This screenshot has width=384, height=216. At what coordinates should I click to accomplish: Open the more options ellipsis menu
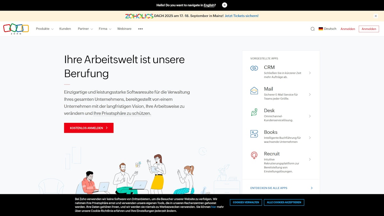[x=140, y=29]
